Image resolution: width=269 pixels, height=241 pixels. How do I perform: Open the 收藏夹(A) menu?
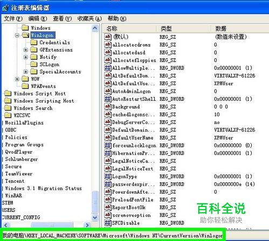coord(89,18)
